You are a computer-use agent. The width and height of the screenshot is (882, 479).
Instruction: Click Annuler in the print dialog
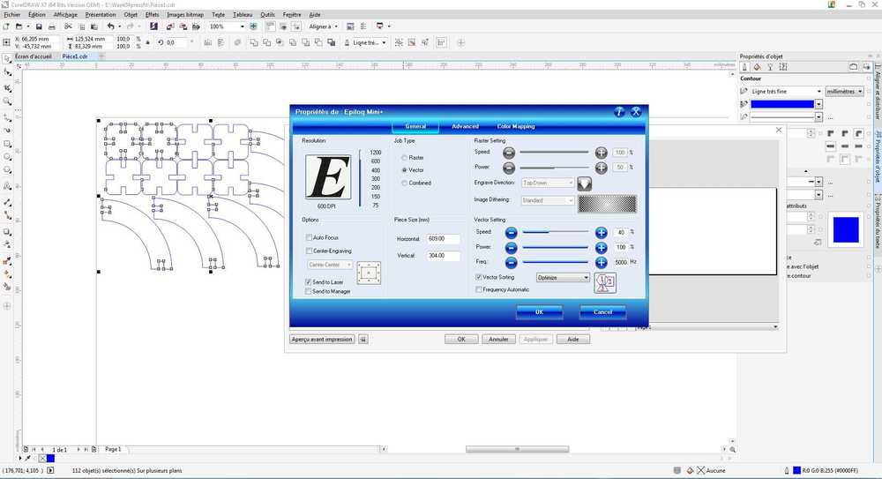click(498, 340)
